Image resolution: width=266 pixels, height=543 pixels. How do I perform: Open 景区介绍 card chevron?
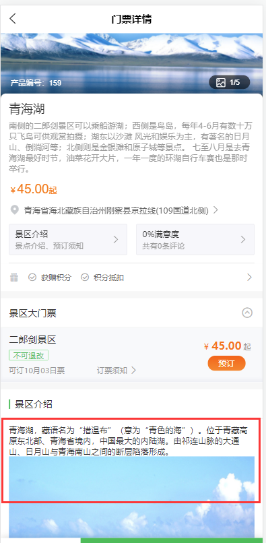[116, 239]
